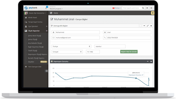The height and width of the screenshot is (99, 176).
Task: Expand Demografik Bilgiler panel to fullscreen
Action: pyautogui.click(x=148, y=26)
